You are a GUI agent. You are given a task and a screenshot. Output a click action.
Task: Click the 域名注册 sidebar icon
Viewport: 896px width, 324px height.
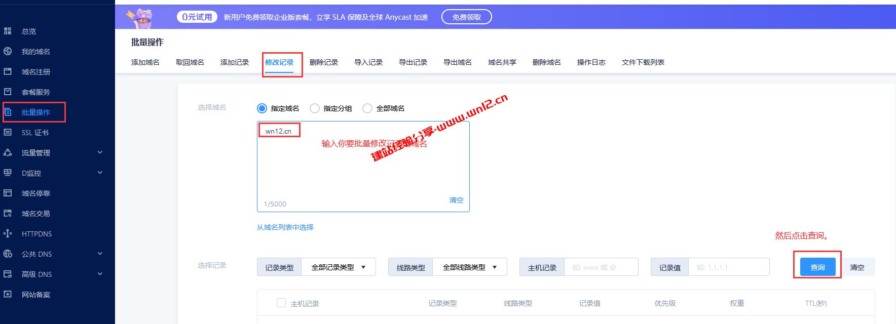point(8,71)
